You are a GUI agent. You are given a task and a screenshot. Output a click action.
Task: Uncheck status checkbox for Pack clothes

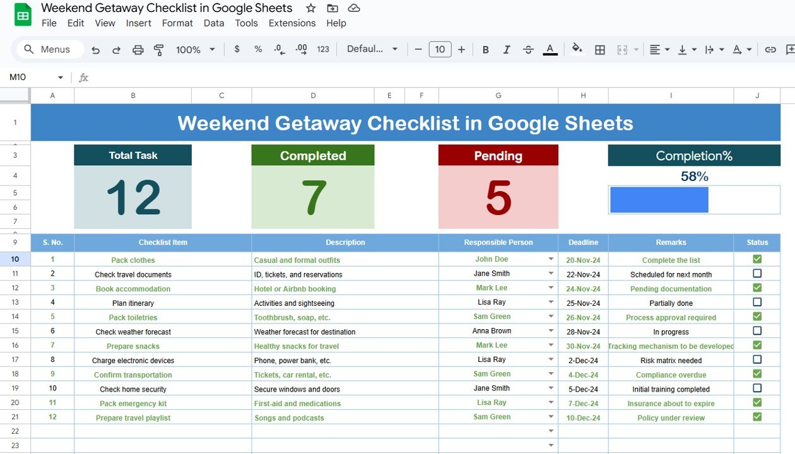point(757,259)
